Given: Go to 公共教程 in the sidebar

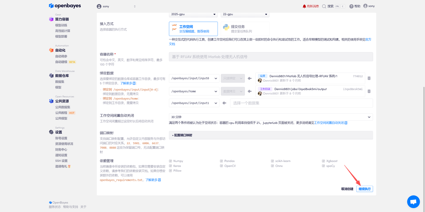Looking at the screenshot, I should (61, 113).
